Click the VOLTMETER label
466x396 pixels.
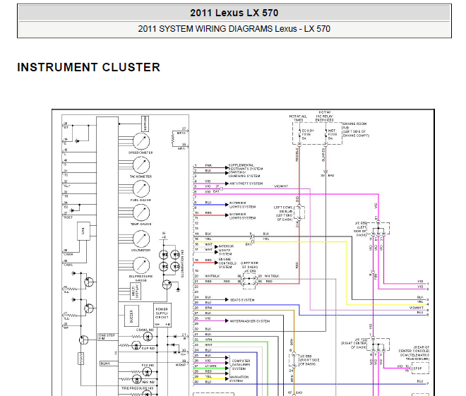click(141, 251)
